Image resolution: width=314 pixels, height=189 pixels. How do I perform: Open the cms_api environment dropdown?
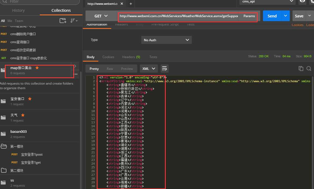pyautogui.click(x=268, y=2)
